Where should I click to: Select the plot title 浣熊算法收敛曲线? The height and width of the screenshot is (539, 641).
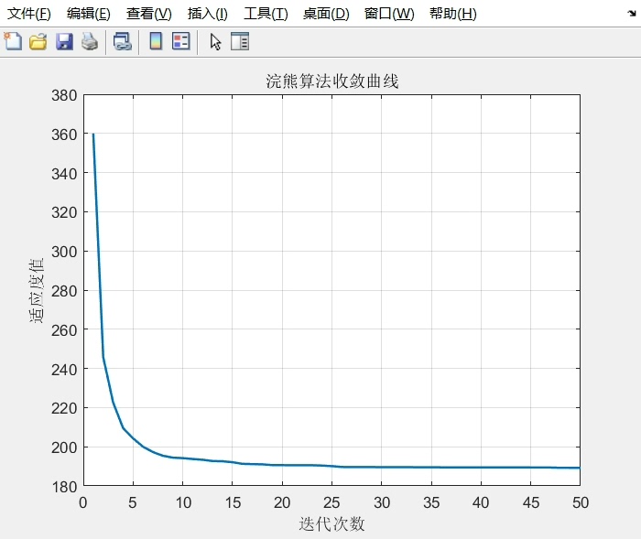[x=331, y=81]
